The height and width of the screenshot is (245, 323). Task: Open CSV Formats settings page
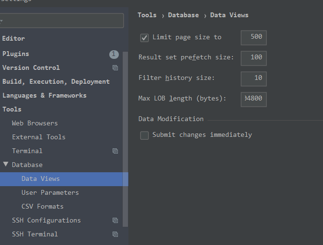tap(43, 206)
